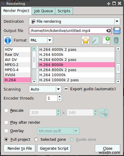Click the rescale aspect ratio lock icon
124x156 pixels.
[104, 112]
